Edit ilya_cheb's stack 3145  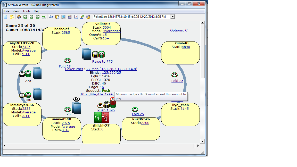pyautogui.click(x=185, y=109)
